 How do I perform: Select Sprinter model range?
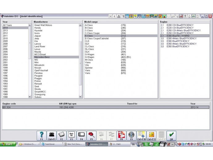121,68
